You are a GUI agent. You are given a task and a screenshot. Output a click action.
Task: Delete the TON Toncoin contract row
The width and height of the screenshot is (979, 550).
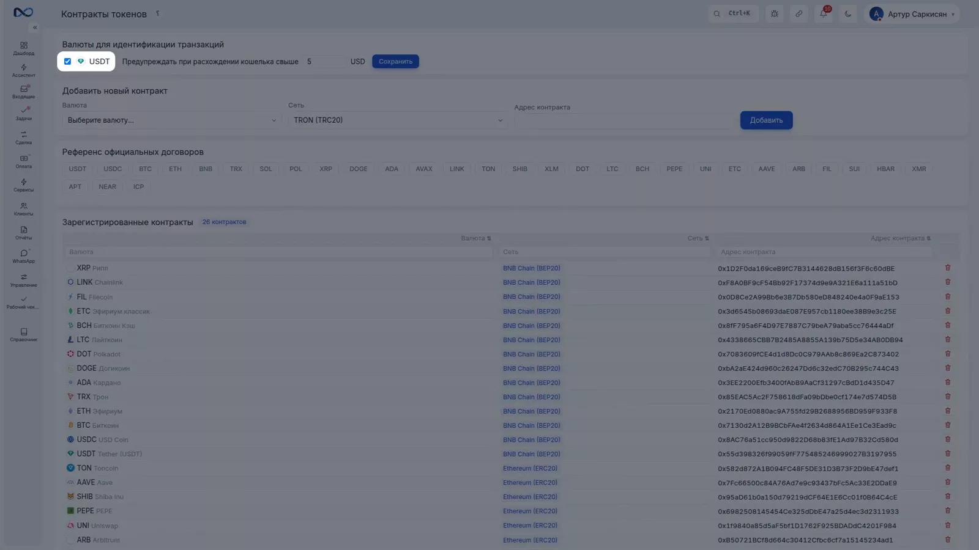pos(948,468)
